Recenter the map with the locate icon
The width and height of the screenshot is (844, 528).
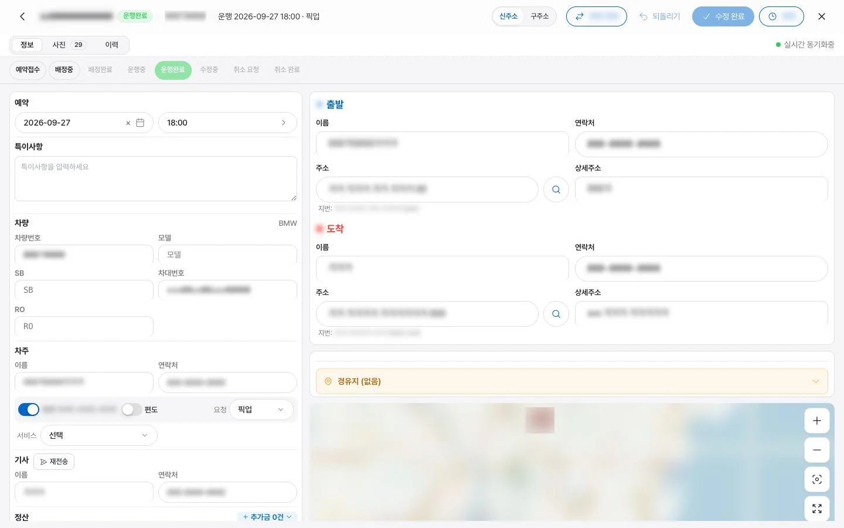tap(817, 479)
